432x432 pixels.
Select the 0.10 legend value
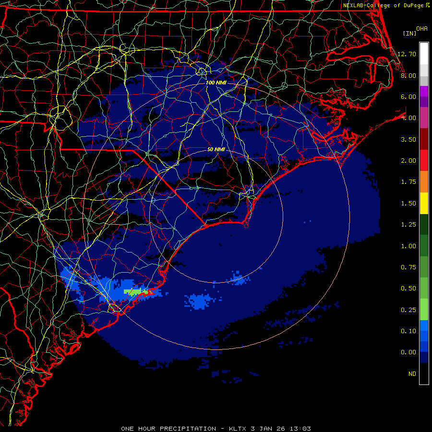click(x=408, y=331)
